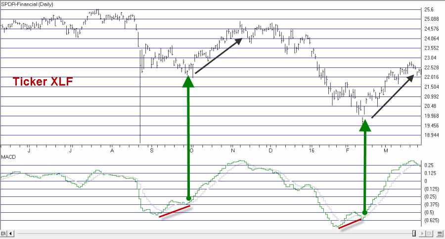445x239 pixels.
Task: Click the horizontal scrollbar thumb
Action: [414, 234]
